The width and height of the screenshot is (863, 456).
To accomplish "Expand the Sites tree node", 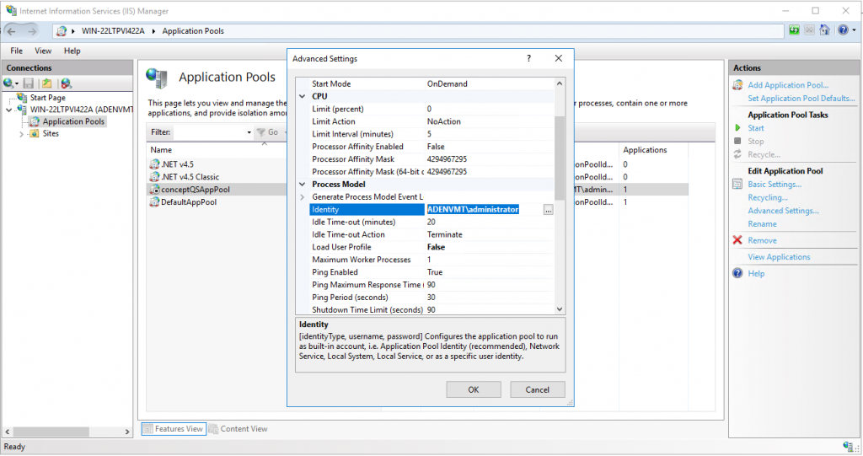I will coord(21,134).
